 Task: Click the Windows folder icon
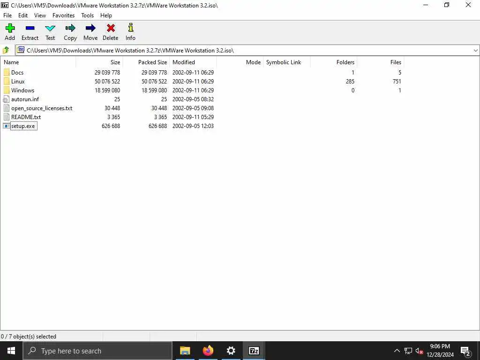click(7, 90)
